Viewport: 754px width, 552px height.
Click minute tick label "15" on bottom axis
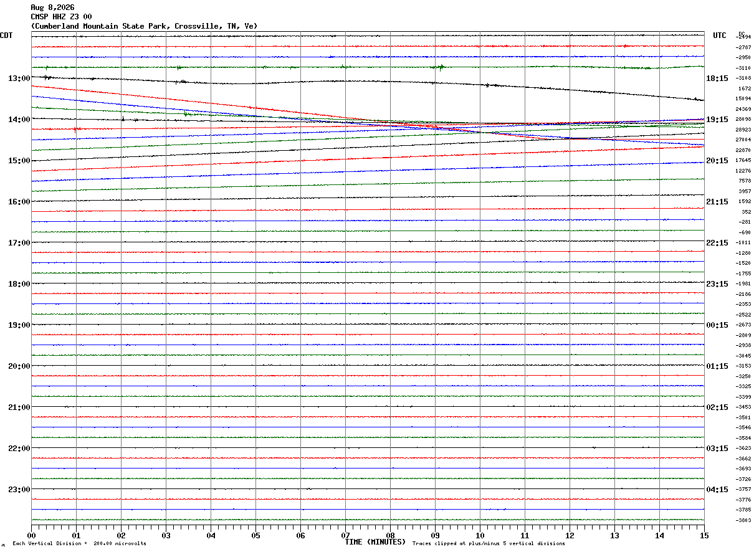(x=704, y=535)
